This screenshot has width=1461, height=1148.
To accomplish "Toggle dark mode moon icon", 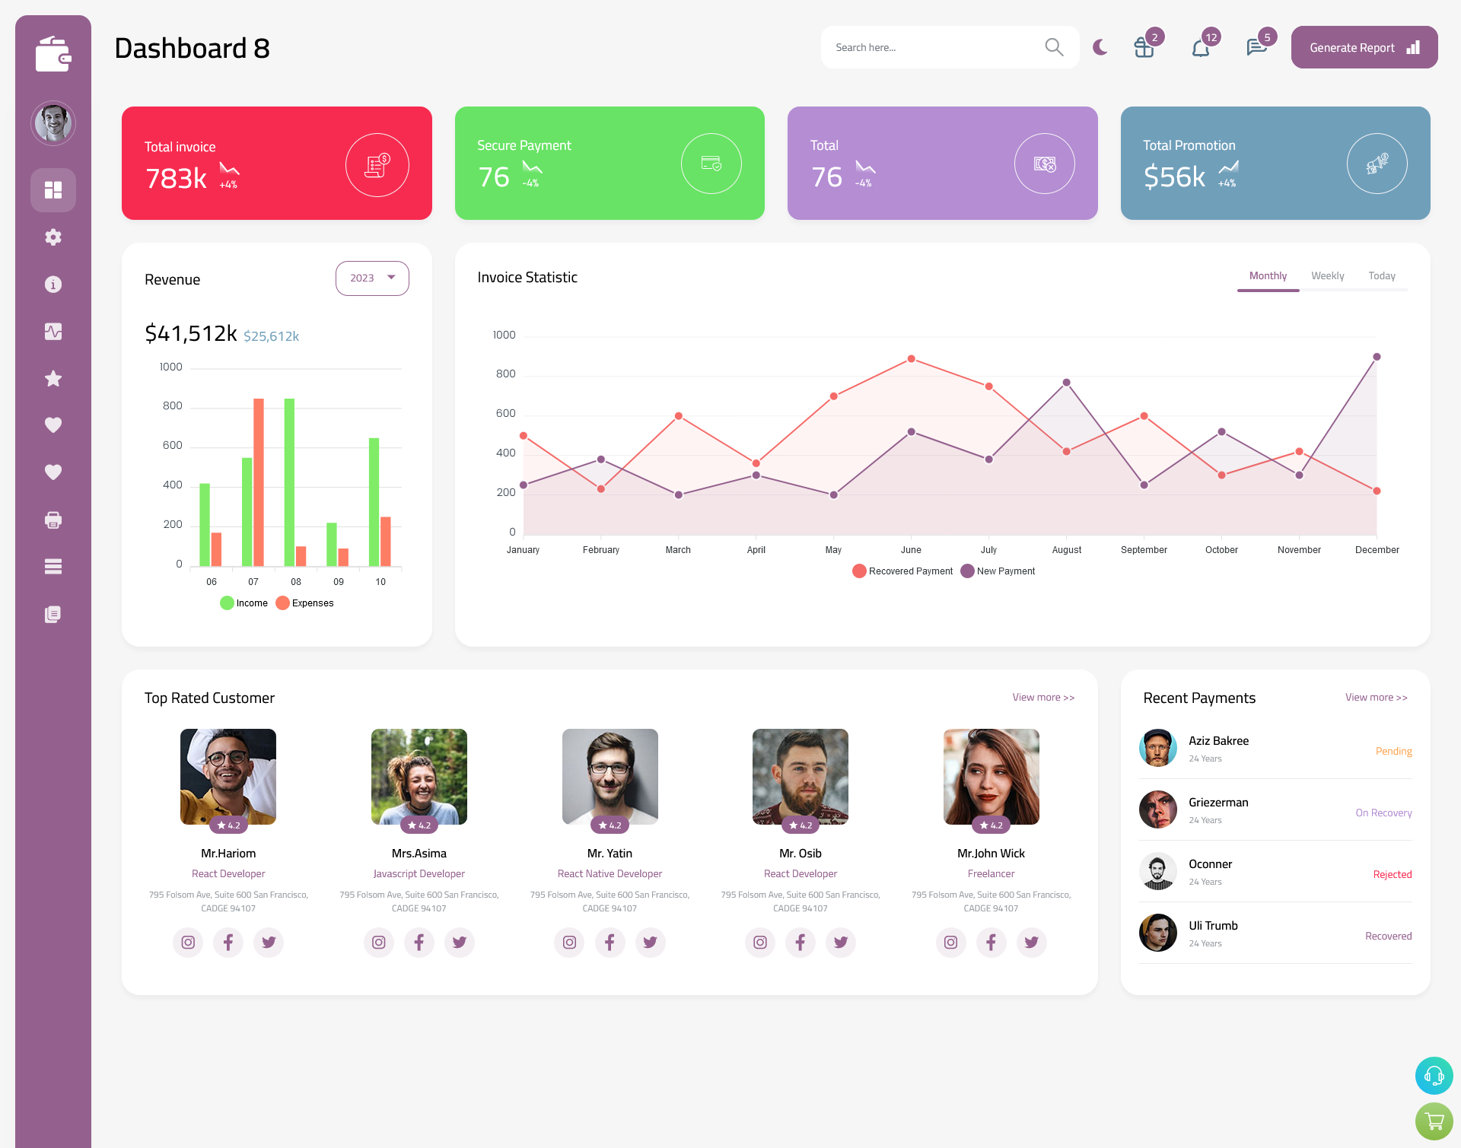I will coord(1100,47).
